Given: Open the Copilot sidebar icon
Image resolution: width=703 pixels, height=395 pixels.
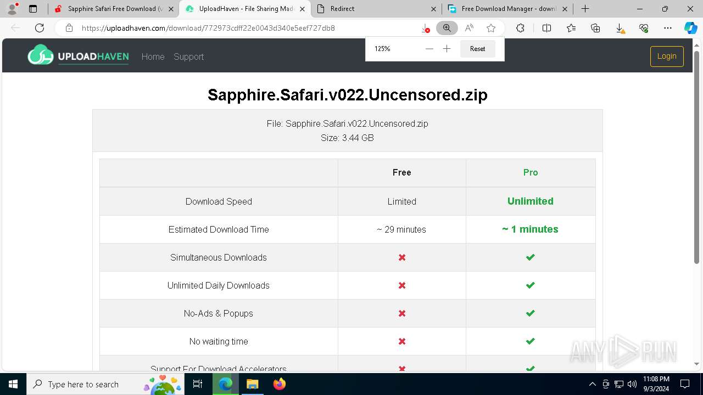Looking at the screenshot, I should click(690, 28).
